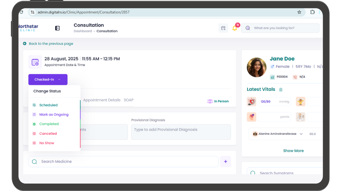Click the orange body vital icon
Screen dimensions: 339x191
point(301,102)
